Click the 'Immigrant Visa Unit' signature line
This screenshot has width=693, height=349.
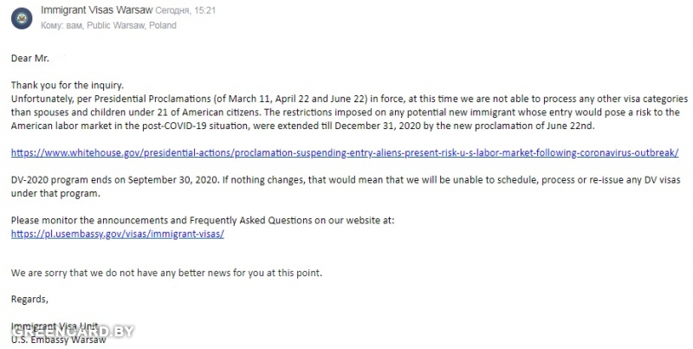click(55, 326)
